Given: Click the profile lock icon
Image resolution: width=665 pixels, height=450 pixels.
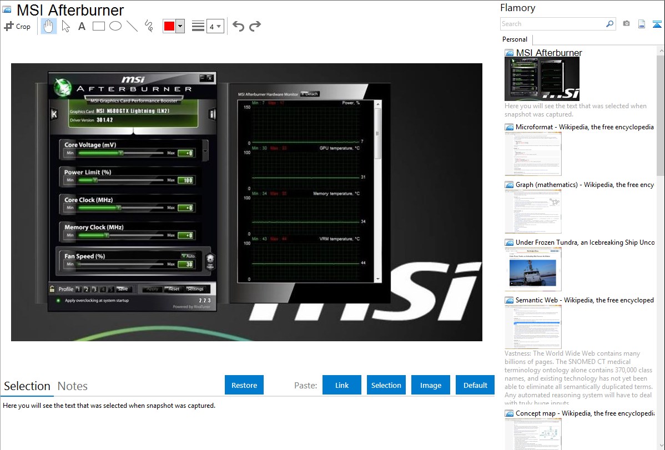Looking at the screenshot, I should pos(52,289).
